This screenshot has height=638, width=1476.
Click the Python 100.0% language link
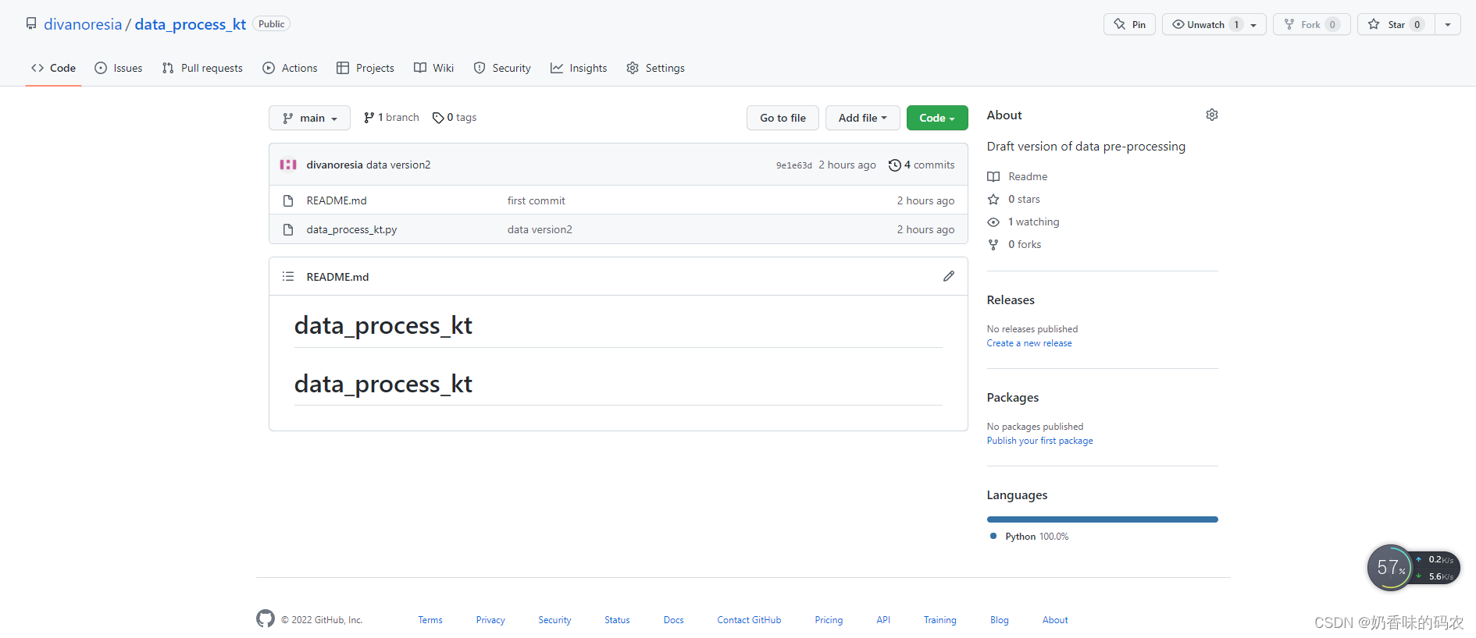pos(1029,537)
